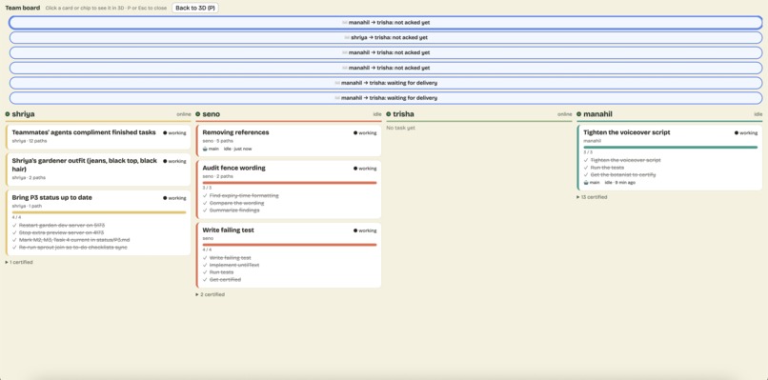Click 'No task yet' text in trisha column
768x380 pixels.
(400, 128)
